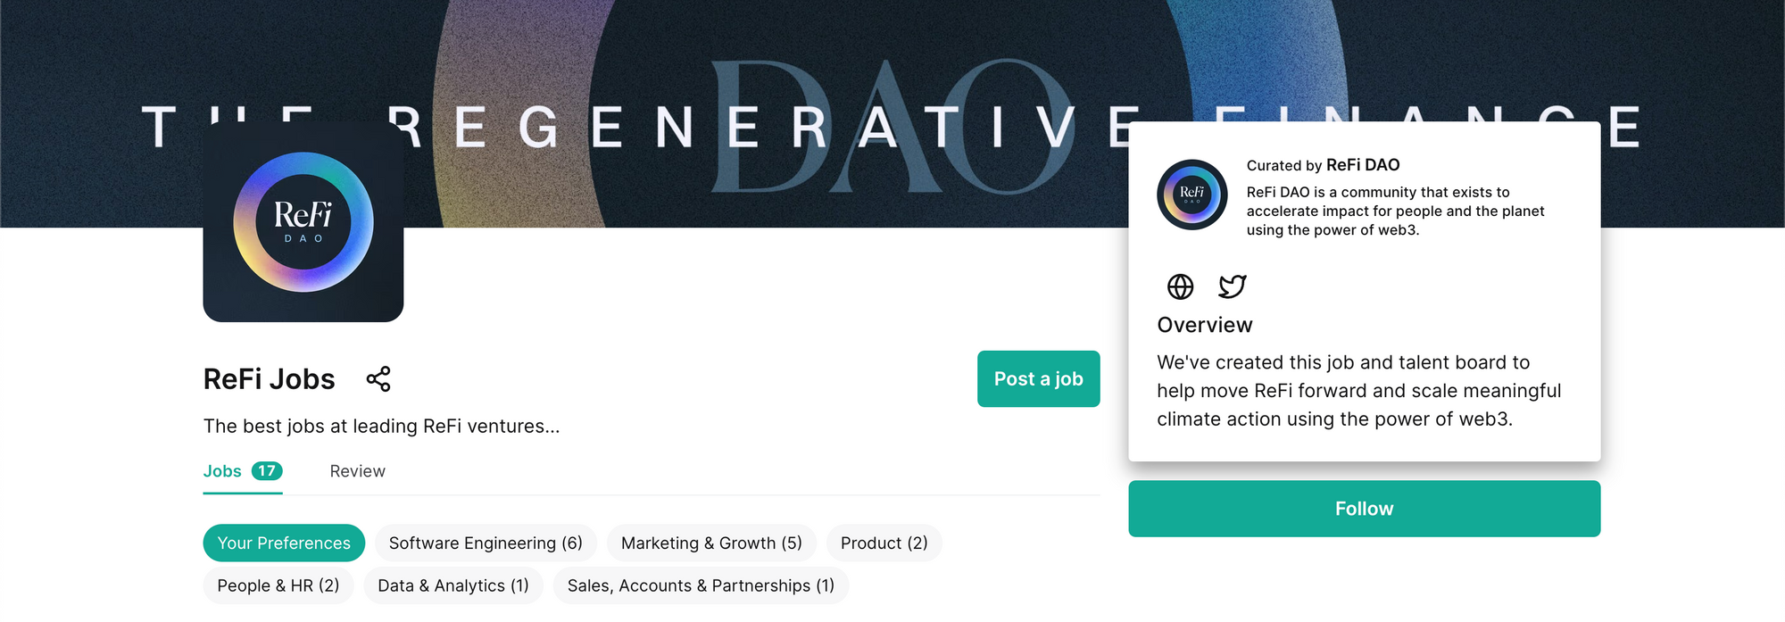The height and width of the screenshot is (622, 1785).
Task: Filter by Sales, Accounts & Partnerships (1)
Action: coord(701,586)
